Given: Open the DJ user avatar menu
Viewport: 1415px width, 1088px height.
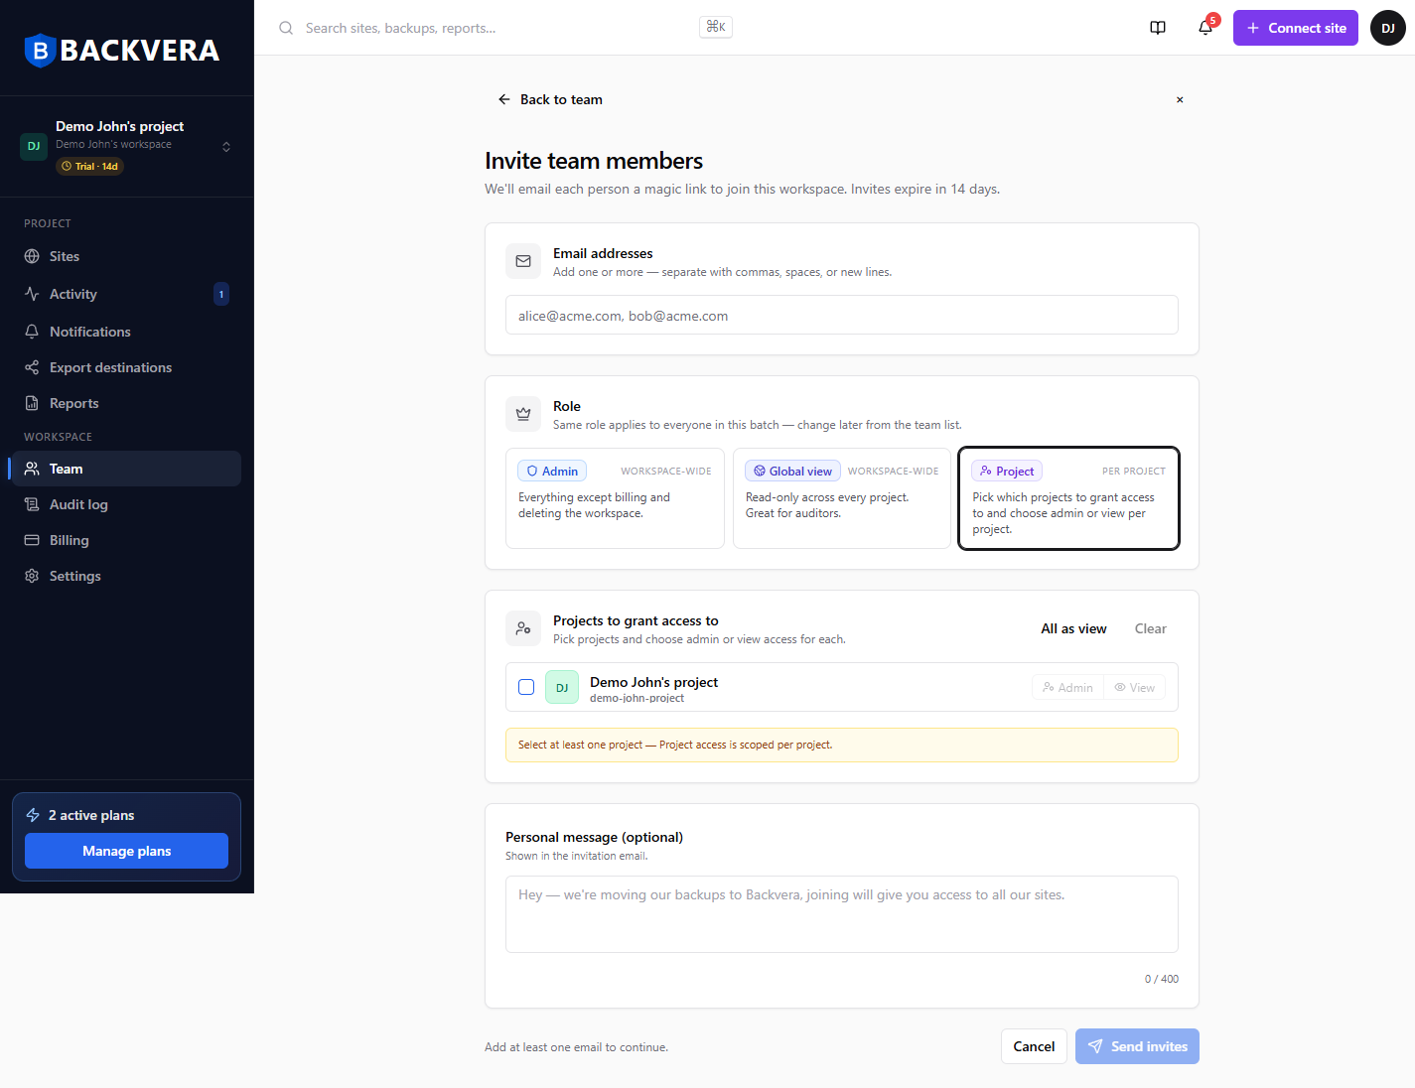Looking at the screenshot, I should 1388,28.
